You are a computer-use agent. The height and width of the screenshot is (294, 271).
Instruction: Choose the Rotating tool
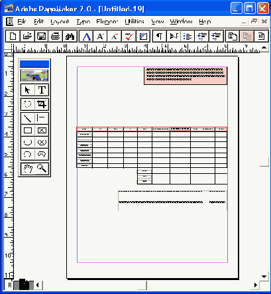pos(28,104)
